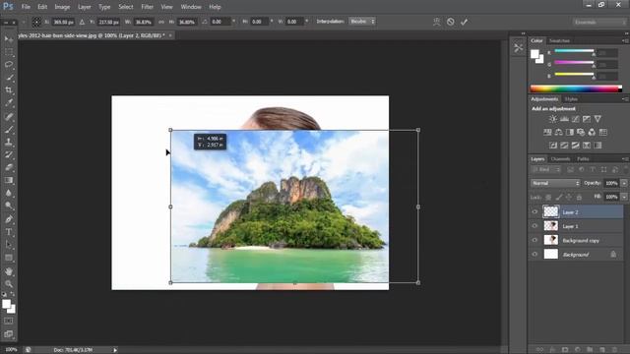
Task: Click the color spectrum ramp
Action: [x=576, y=88]
